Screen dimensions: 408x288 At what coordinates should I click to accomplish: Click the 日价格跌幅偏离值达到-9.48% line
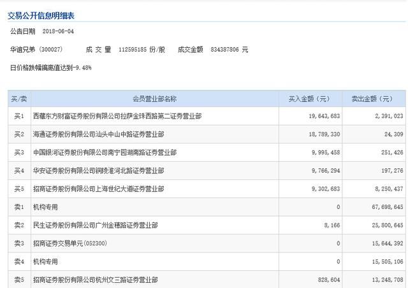tap(51, 68)
